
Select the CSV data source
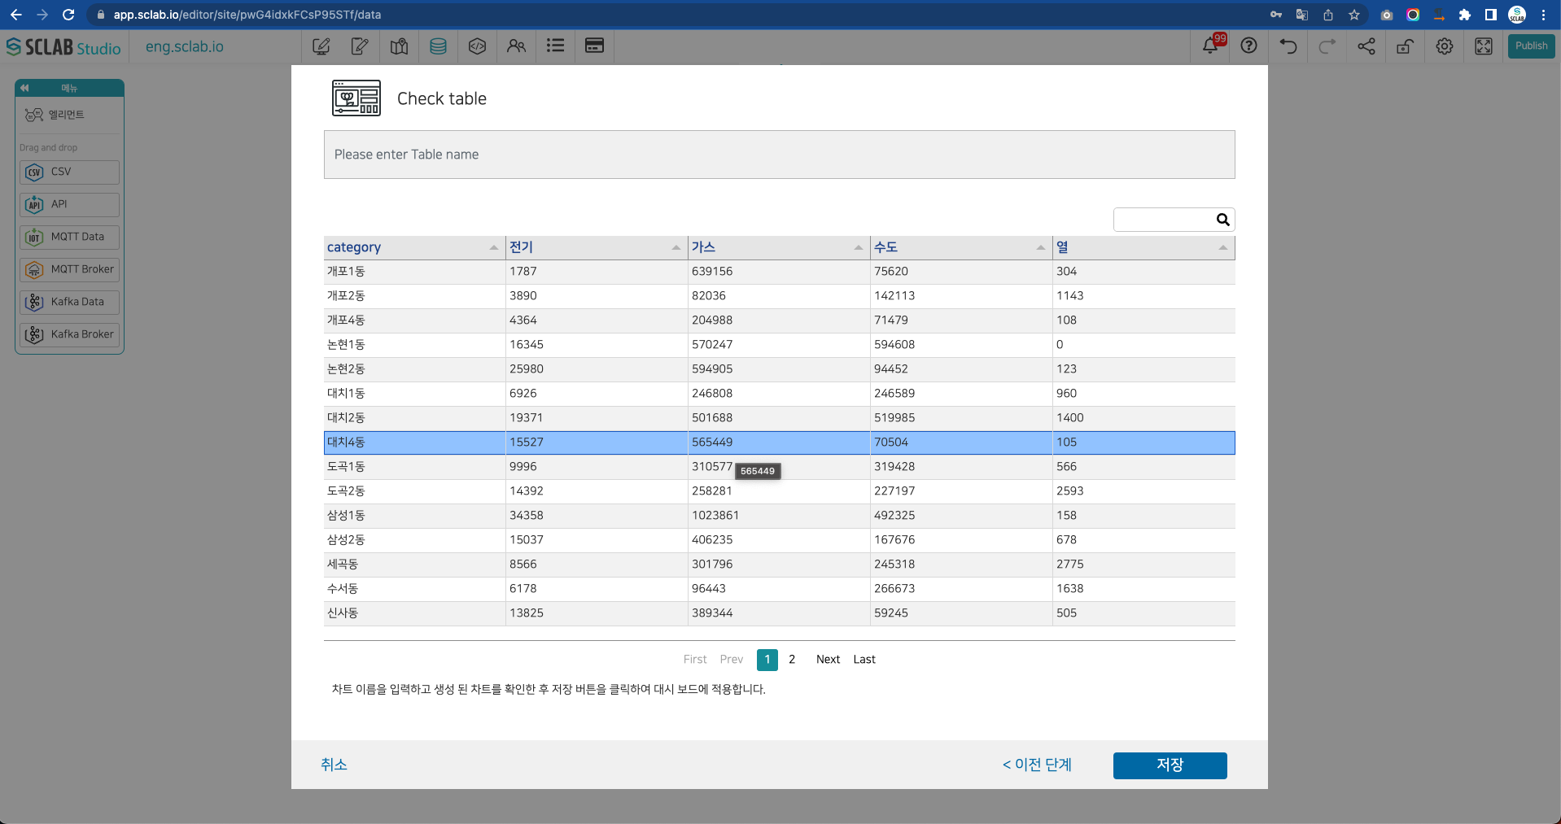point(70,172)
